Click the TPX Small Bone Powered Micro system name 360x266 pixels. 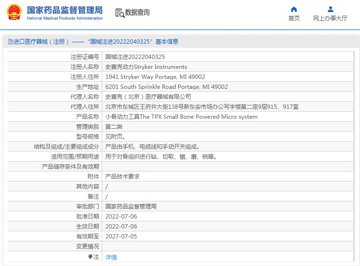click(181, 117)
